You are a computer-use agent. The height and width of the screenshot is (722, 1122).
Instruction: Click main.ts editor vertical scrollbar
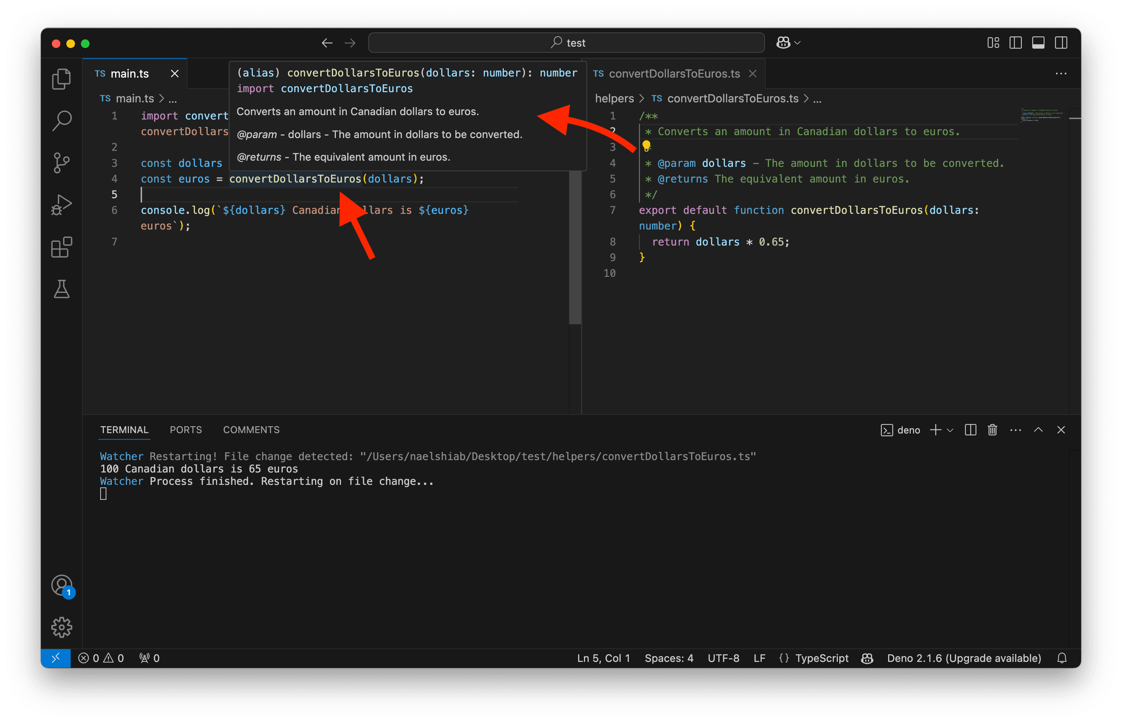575,248
